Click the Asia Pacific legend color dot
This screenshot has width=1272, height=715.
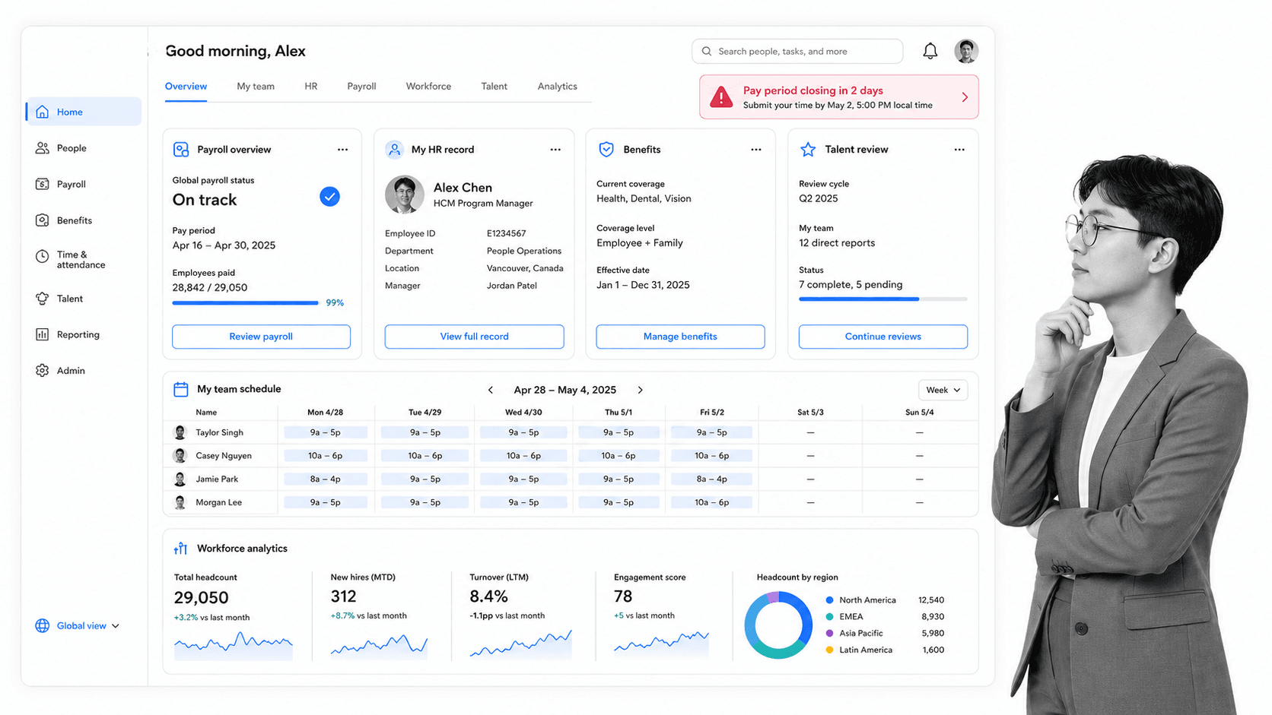click(x=830, y=634)
